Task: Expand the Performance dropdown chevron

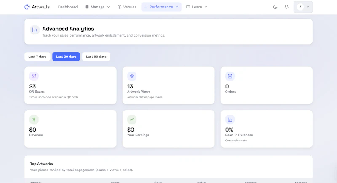Action: (177, 7)
